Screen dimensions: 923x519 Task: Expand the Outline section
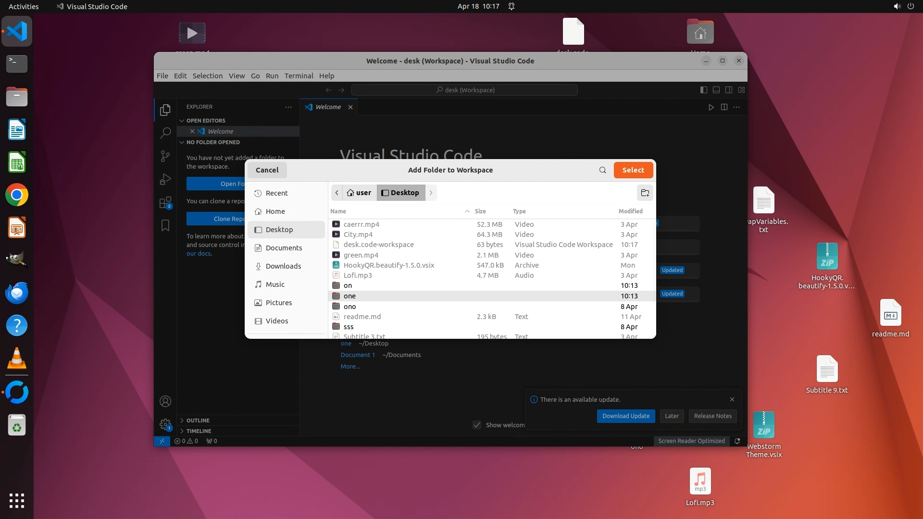coord(198,420)
